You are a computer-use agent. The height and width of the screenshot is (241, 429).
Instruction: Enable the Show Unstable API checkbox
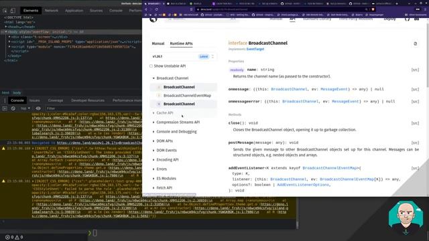point(151,66)
